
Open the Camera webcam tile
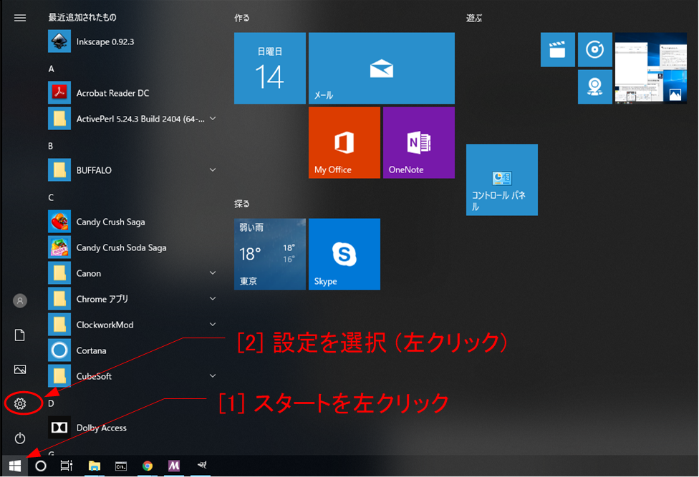595,87
